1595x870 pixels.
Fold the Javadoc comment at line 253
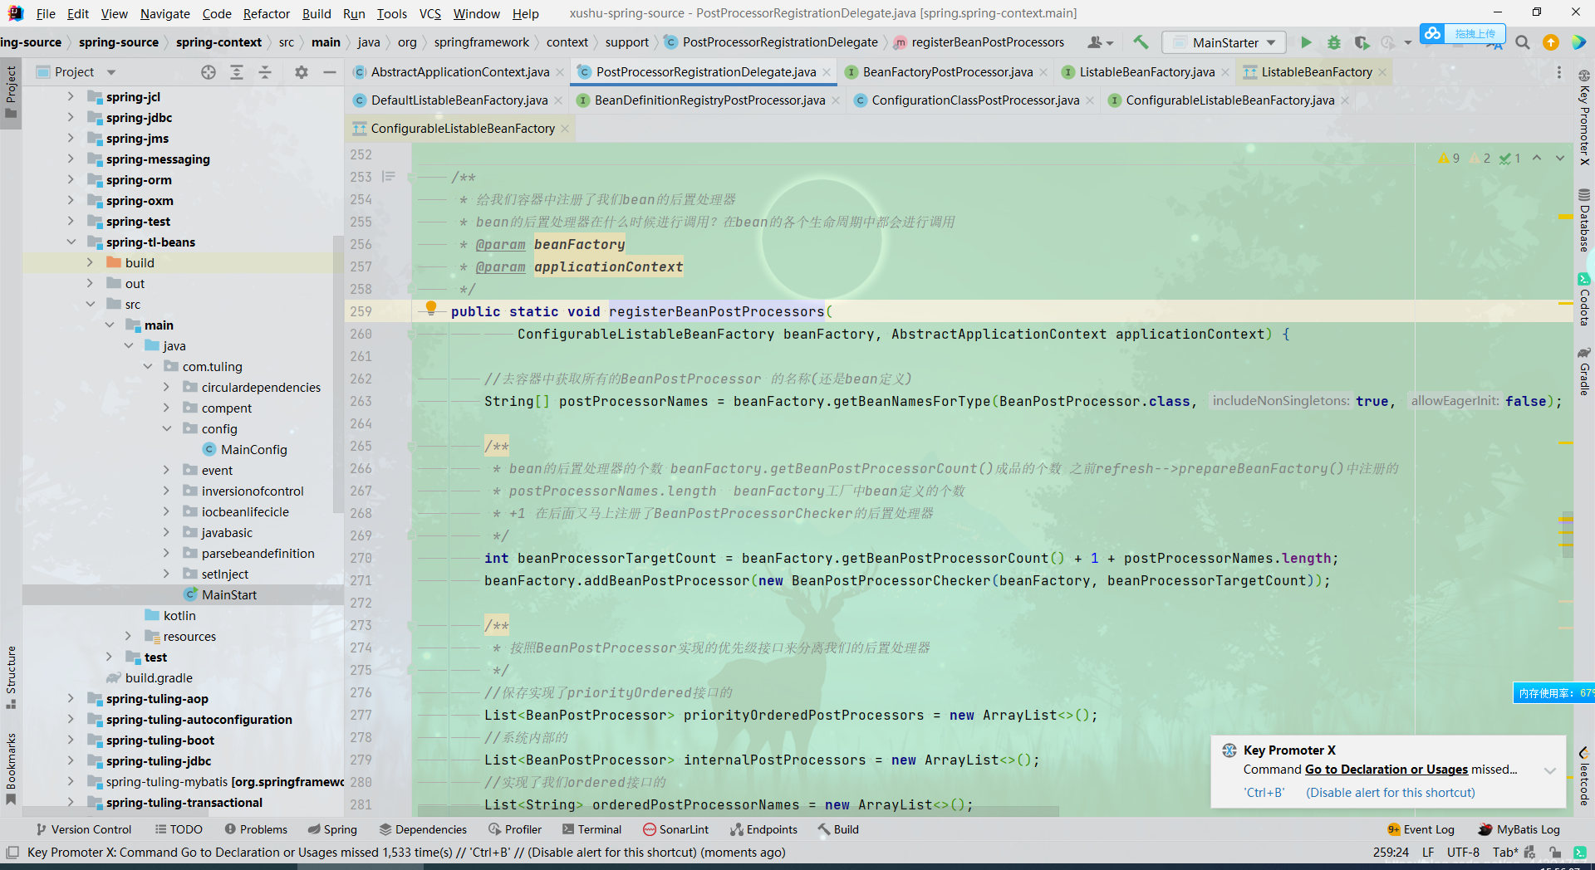point(411,177)
